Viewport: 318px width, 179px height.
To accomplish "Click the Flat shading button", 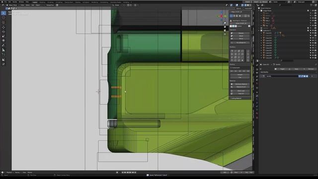I will pyautogui.click(x=240, y=78).
